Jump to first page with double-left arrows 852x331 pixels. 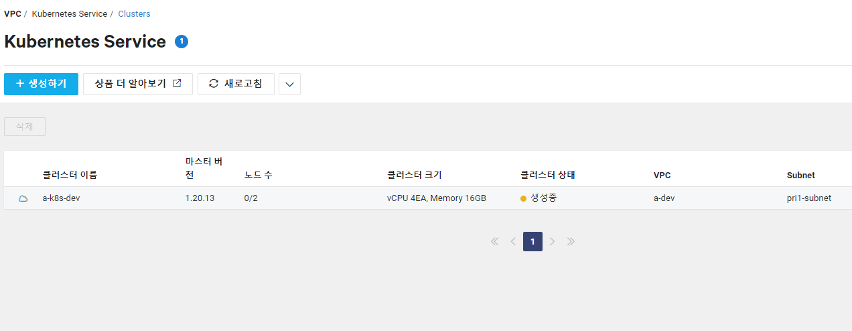(495, 241)
